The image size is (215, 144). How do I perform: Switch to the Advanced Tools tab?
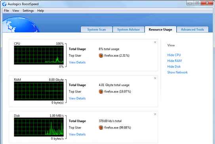(x=192, y=29)
